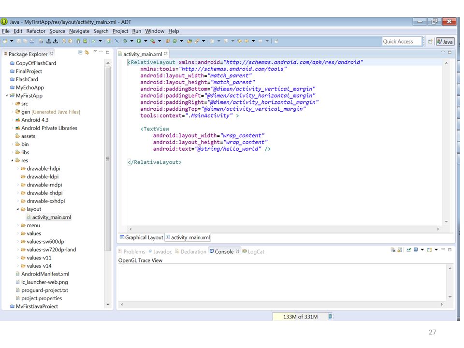Click the Package Explorer vertical scrollbar thumb

point(107,159)
